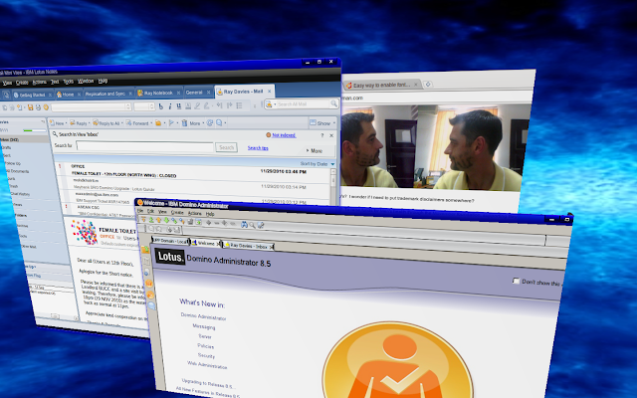Viewport: 637px width, 398px height.
Task: Open the Web Administration link
Action: point(207,365)
